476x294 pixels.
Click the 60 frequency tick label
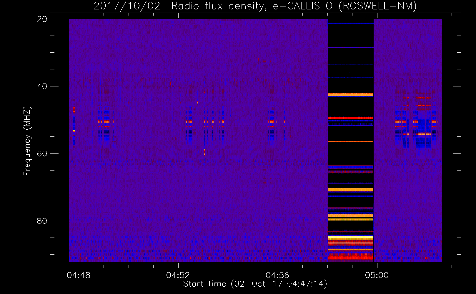point(42,154)
